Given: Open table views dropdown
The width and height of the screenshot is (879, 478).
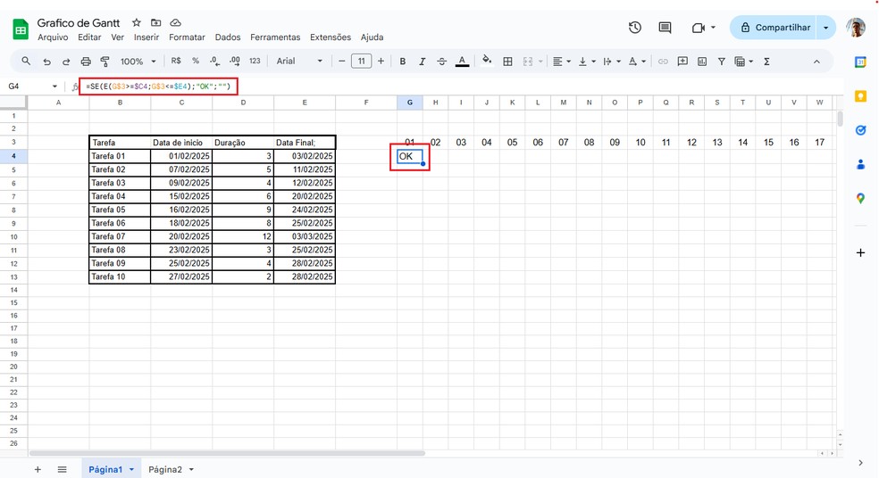Looking at the screenshot, I should pos(744,62).
